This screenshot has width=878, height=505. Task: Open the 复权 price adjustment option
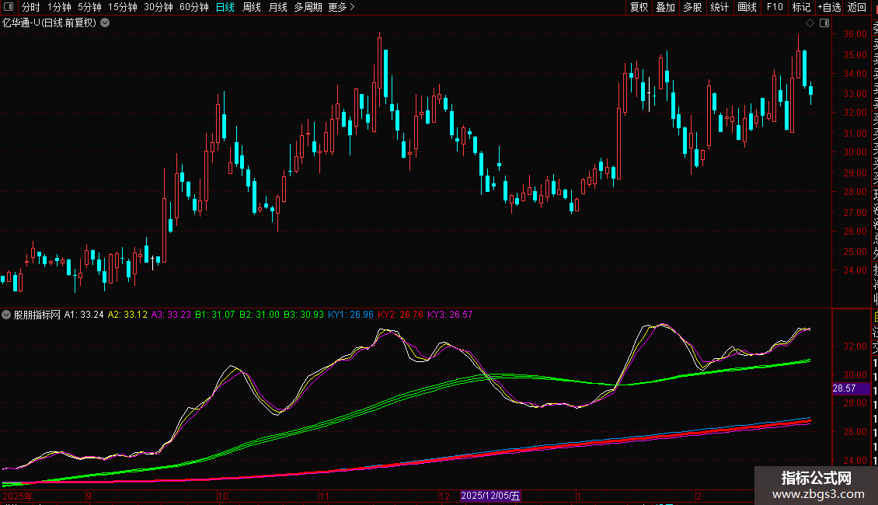tap(639, 7)
